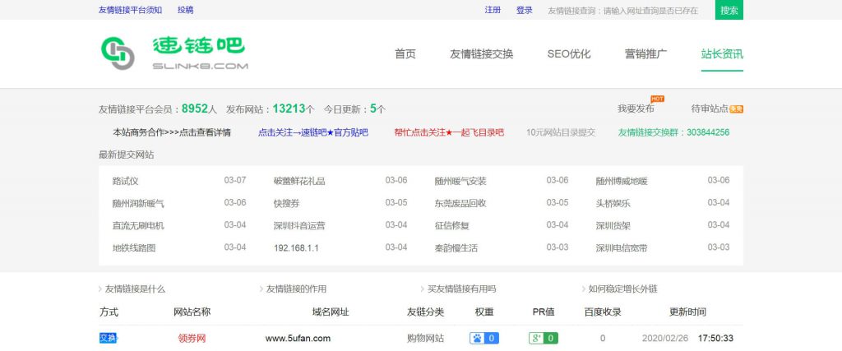The height and width of the screenshot is (351, 842).
Task: Expand the 友情链接是什么 arrow link
Action: pos(132,289)
